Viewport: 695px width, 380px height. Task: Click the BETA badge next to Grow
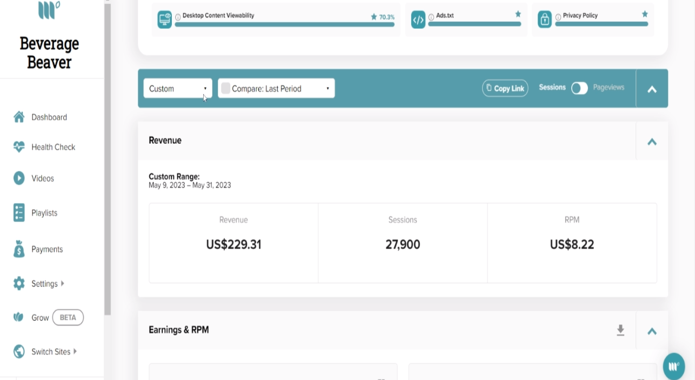pos(68,317)
